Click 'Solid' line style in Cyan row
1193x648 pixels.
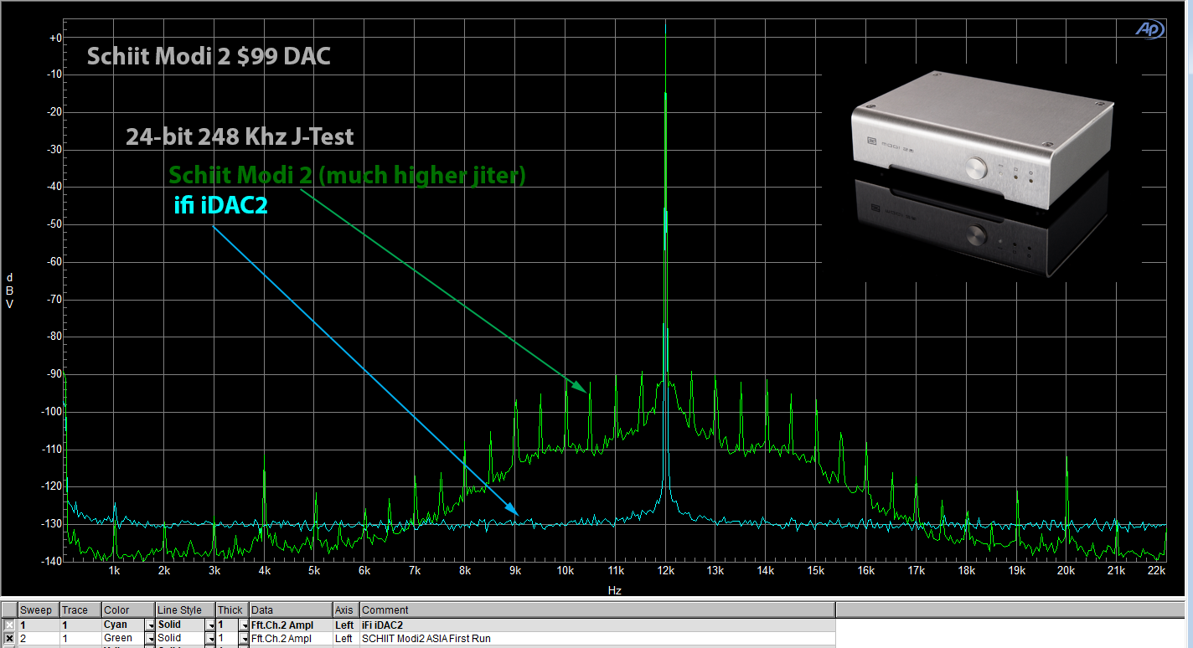[x=180, y=625]
